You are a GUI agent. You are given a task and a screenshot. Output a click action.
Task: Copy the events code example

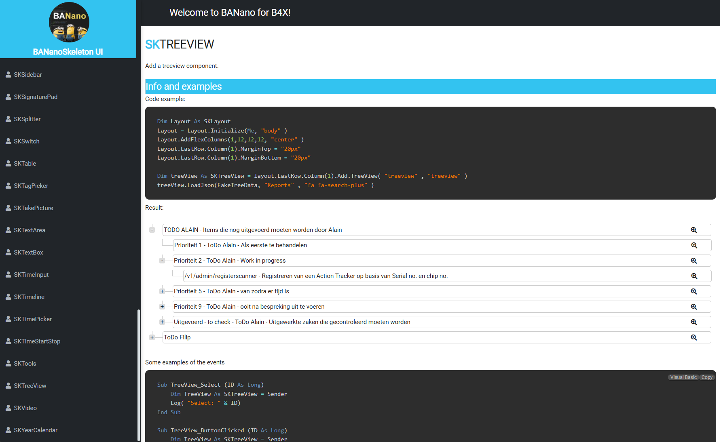pyautogui.click(x=707, y=377)
